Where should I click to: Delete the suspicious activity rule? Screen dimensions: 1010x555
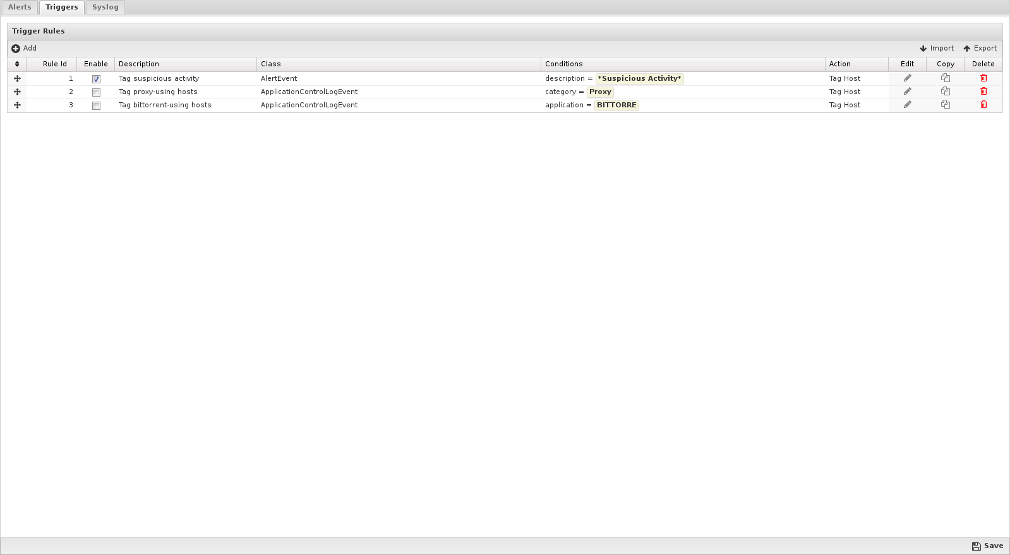tap(983, 78)
